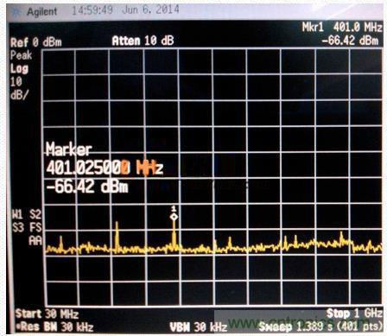387x336 pixels.
Task: Click the Atten 10 dB readout
Action: pos(143,41)
